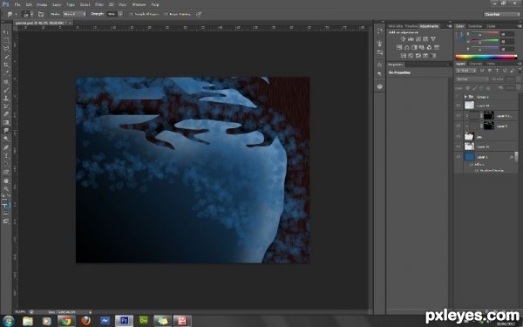Select the Pen tool
The width and height of the screenshot is (523, 327).
(6, 147)
